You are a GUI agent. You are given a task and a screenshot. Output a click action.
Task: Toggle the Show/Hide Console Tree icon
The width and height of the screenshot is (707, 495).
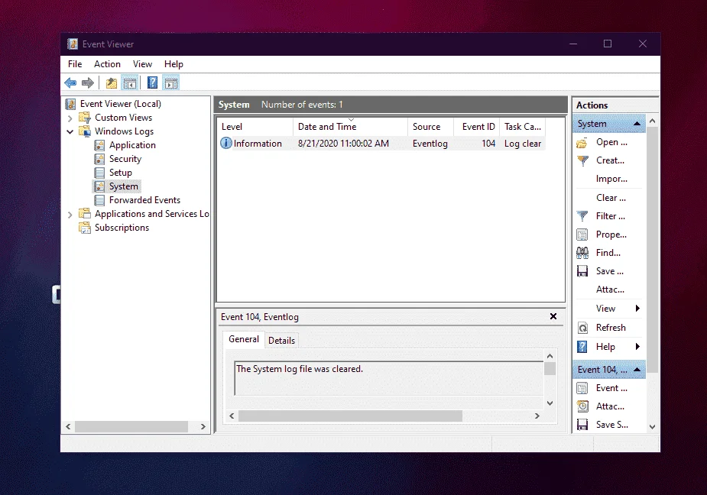click(x=129, y=83)
